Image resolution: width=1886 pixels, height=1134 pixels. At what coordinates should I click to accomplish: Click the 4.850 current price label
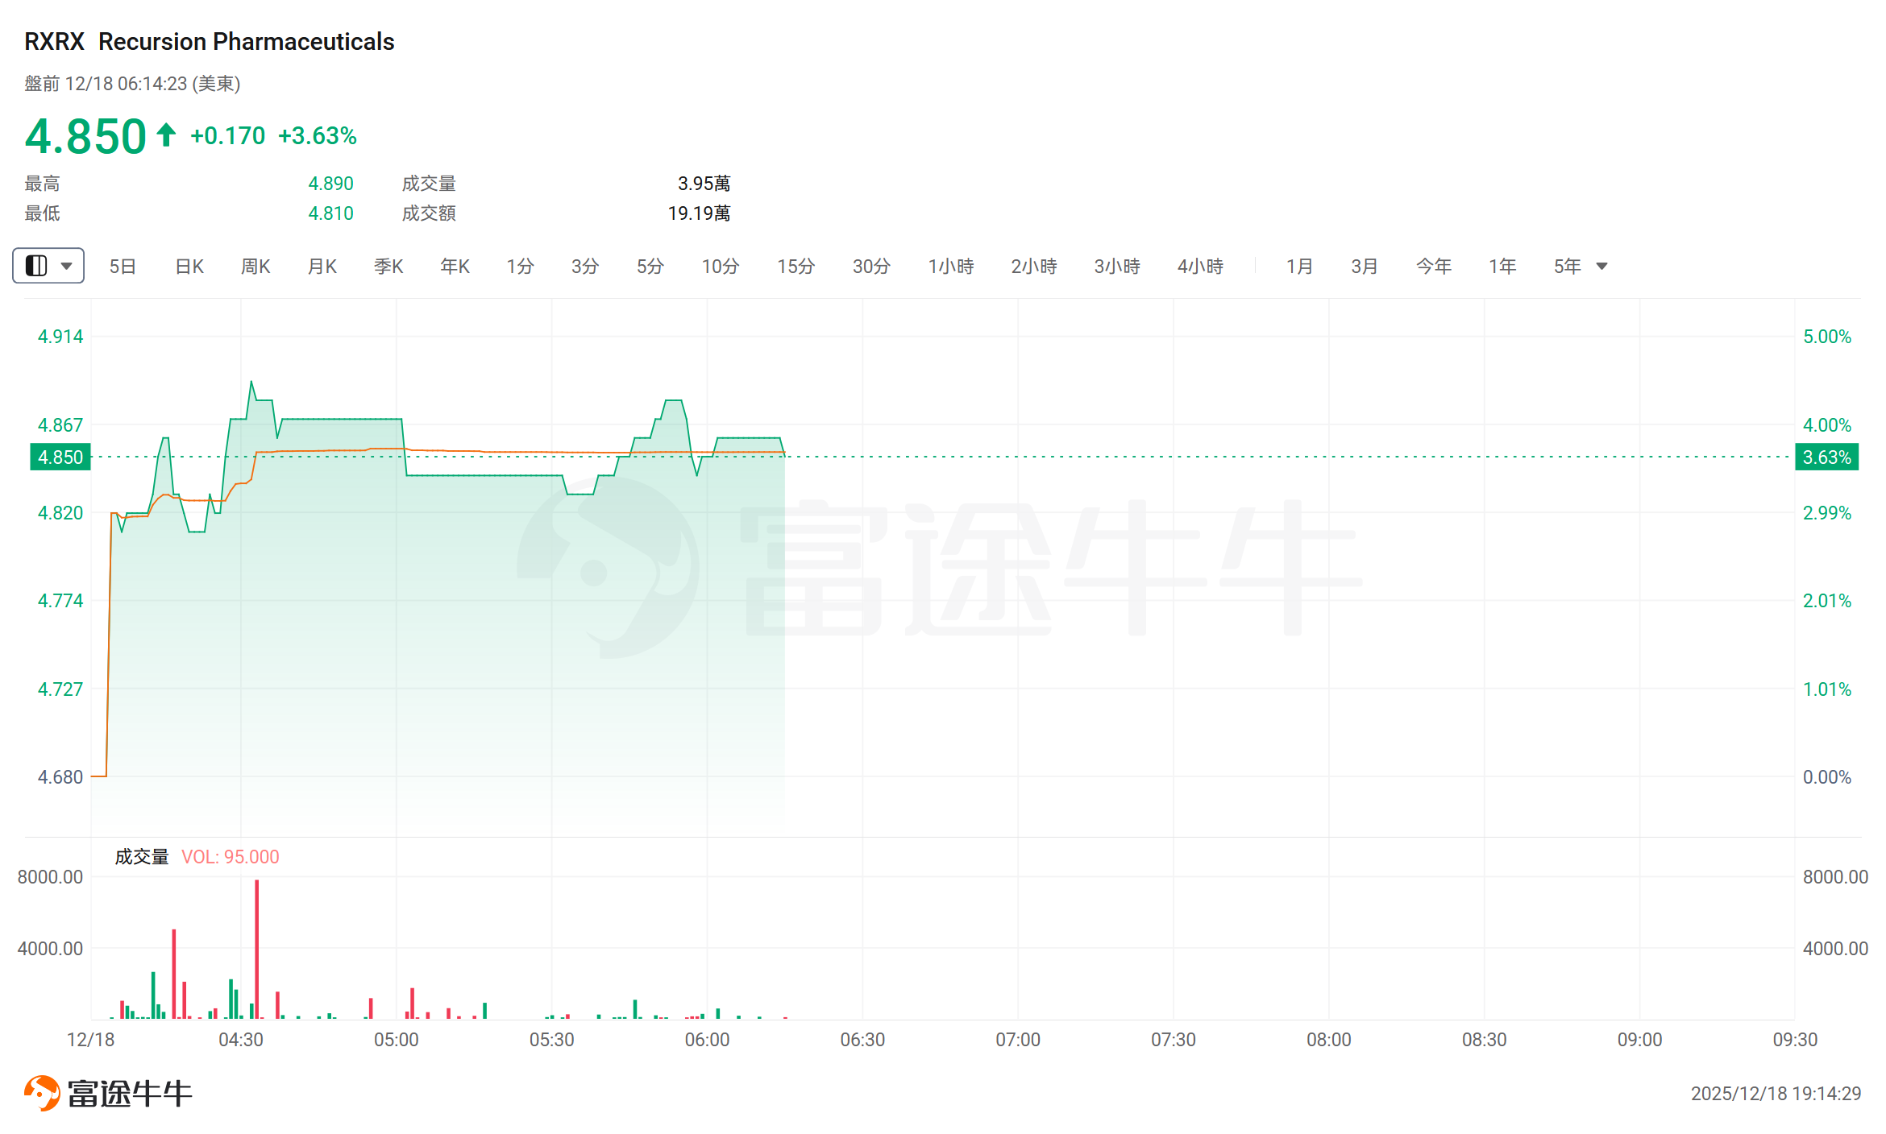click(x=60, y=457)
